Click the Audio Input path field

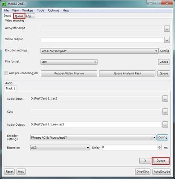click(x=96, y=98)
